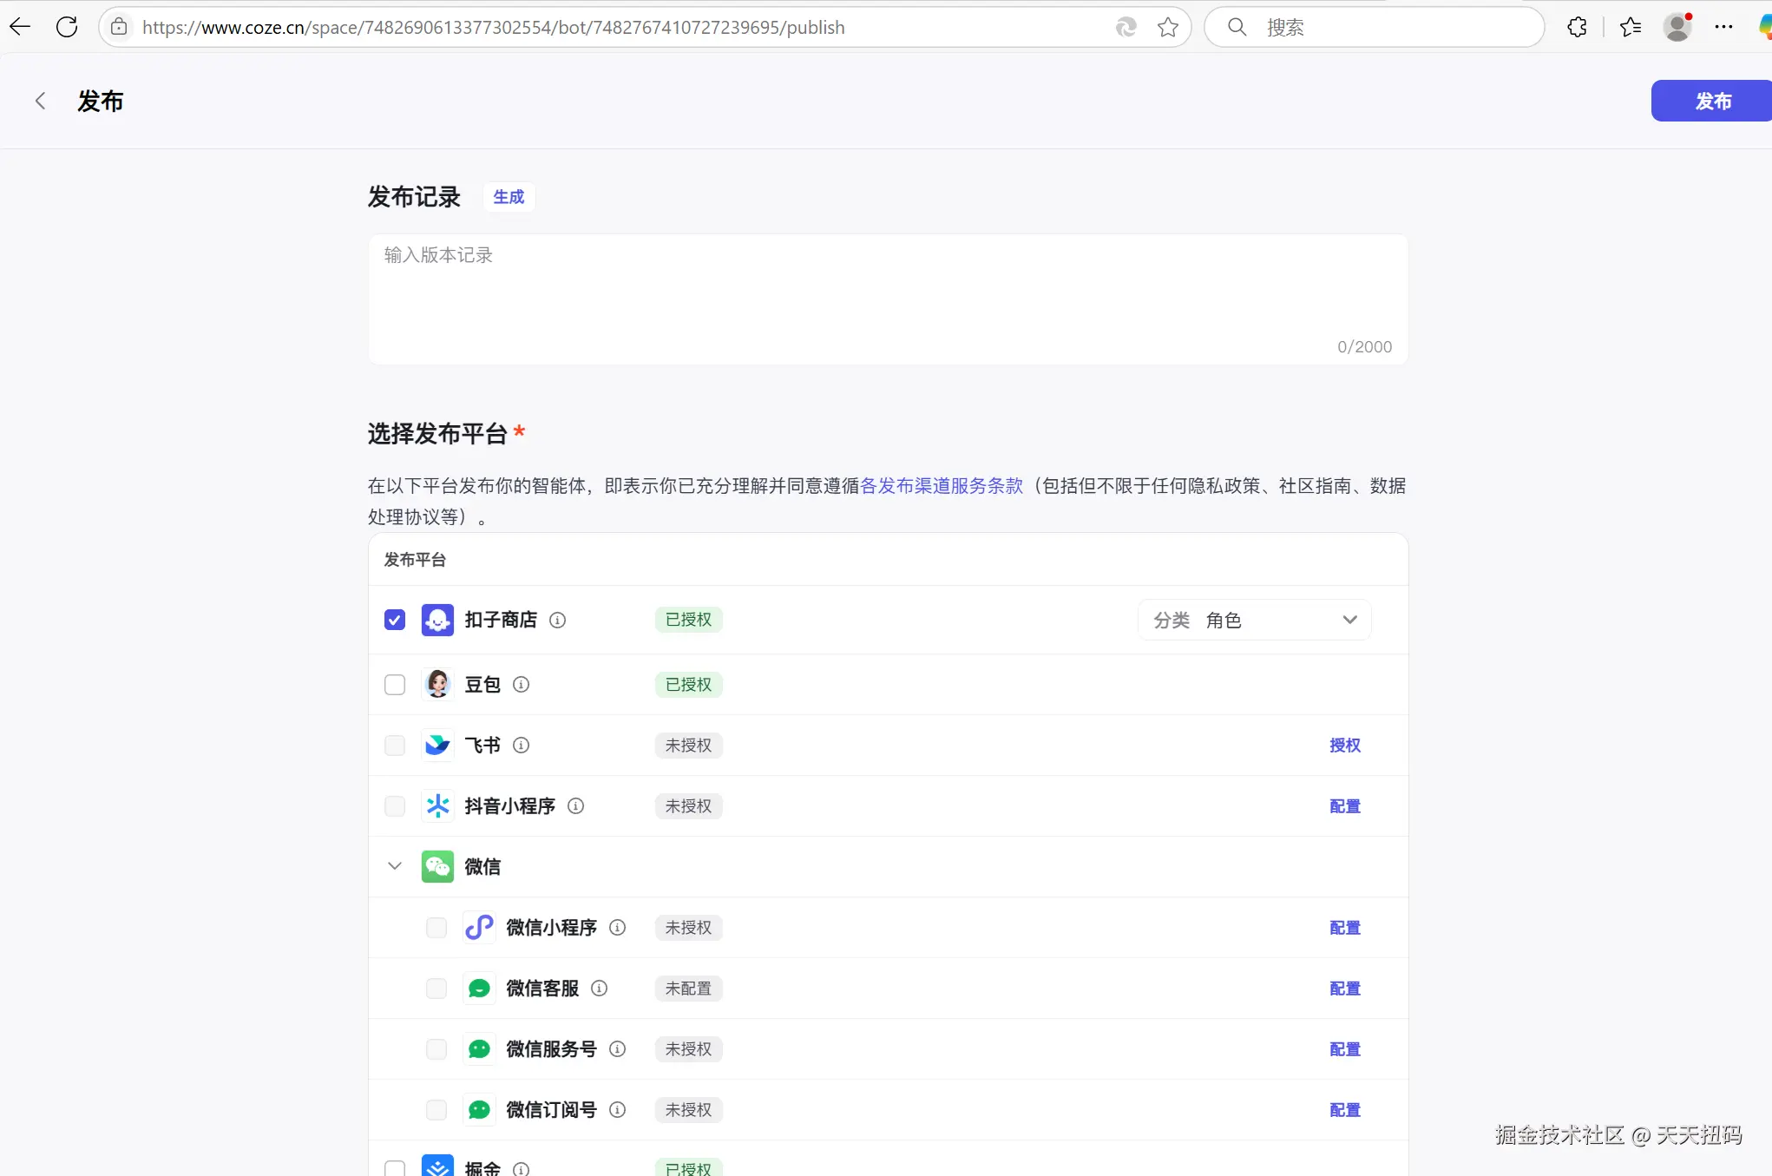1772x1176 pixels.
Task: Click the blue 发布 publish button
Action: pos(1711,101)
